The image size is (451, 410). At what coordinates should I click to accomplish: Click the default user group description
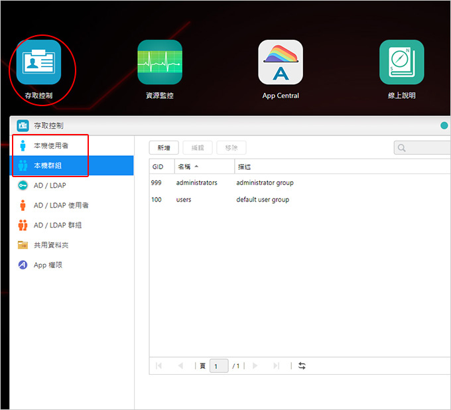263,200
